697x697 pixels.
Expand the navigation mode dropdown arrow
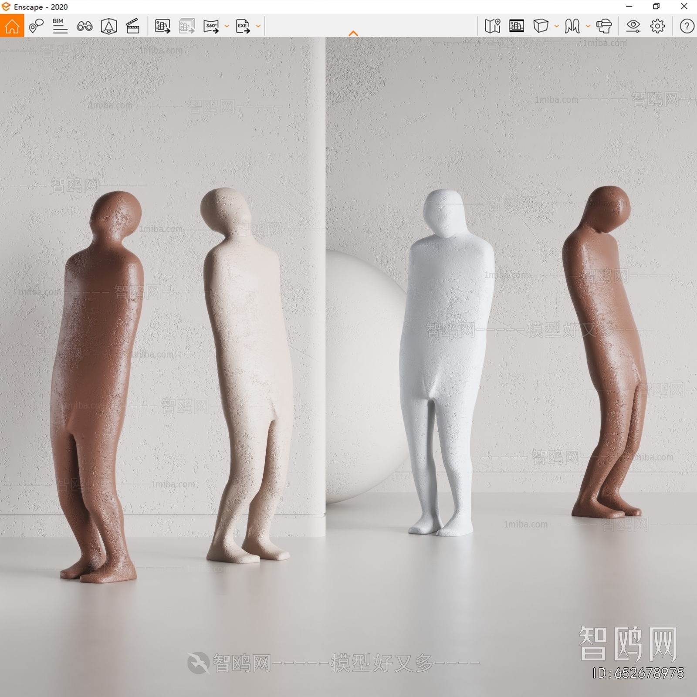pyautogui.click(x=588, y=26)
